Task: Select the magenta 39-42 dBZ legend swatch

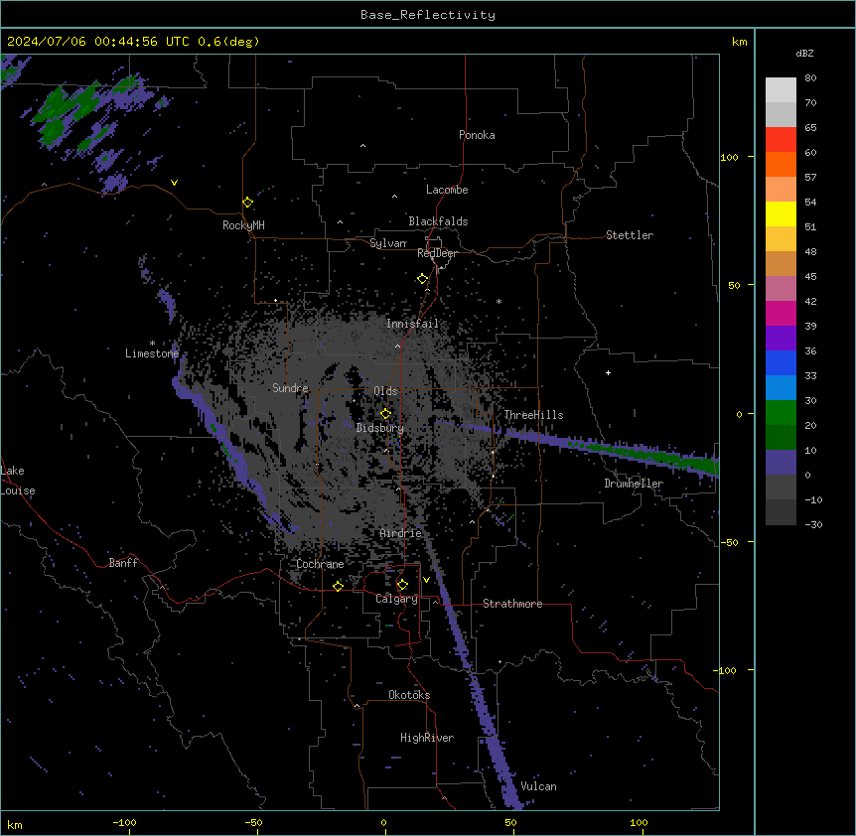Action: click(781, 313)
